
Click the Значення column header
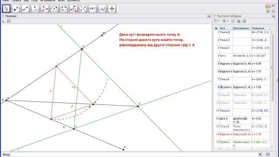(261, 28)
